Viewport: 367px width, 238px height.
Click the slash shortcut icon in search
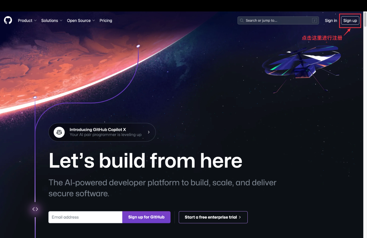(314, 20)
